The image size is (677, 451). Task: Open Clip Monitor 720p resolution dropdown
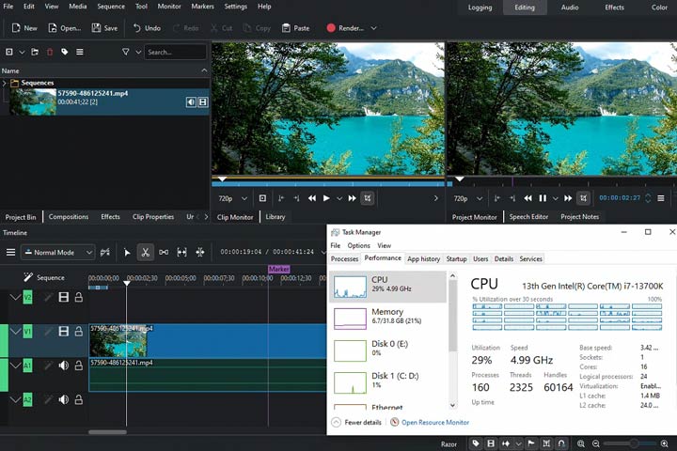click(233, 198)
